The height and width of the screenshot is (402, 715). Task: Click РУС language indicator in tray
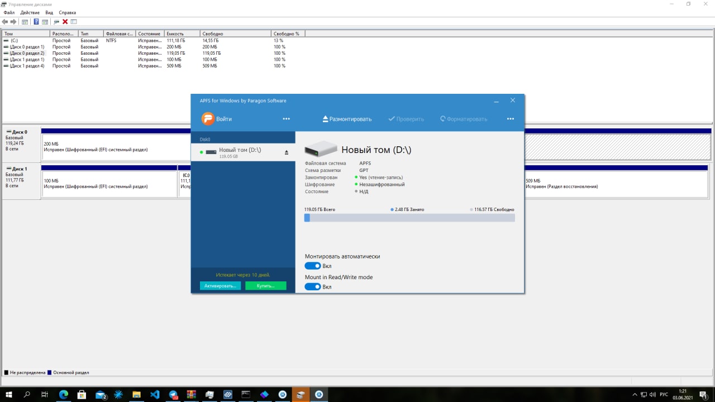(x=665, y=394)
